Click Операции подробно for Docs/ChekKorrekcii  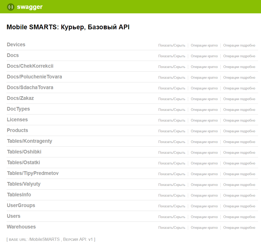pyautogui.click(x=239, y=67)
